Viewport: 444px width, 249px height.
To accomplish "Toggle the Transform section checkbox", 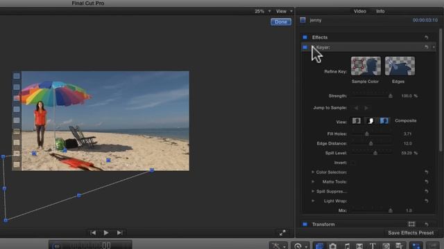I will pyautogui.click(x=305, y=224).
